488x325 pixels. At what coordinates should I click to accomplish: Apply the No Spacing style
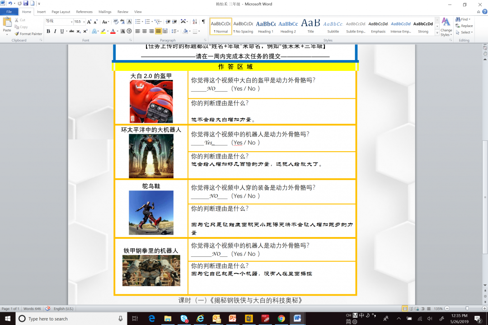coord(243,27)
